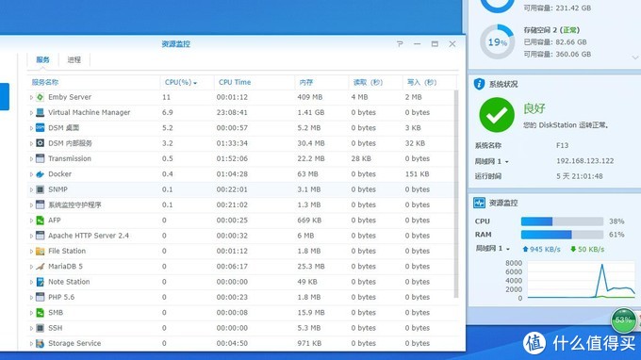This screenshot has height=360, width=641.
Task: Click the Storage Service icon
Action: [40, 343]
